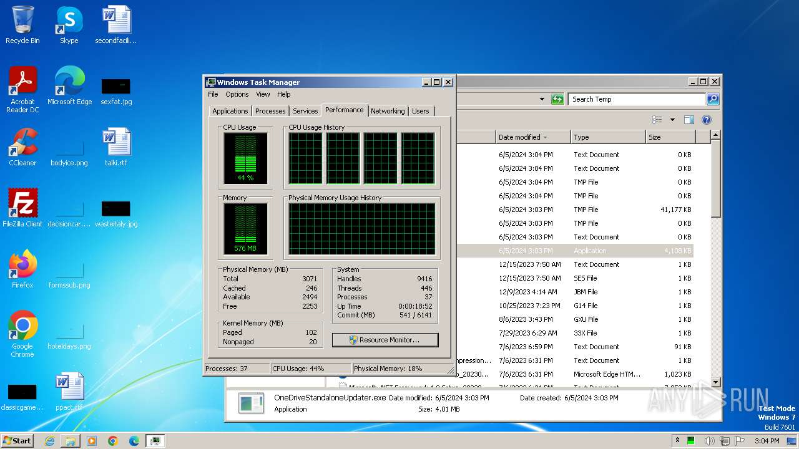Open talki.rtf document
The image size is (799, 449).
click(x=116, y=147)
